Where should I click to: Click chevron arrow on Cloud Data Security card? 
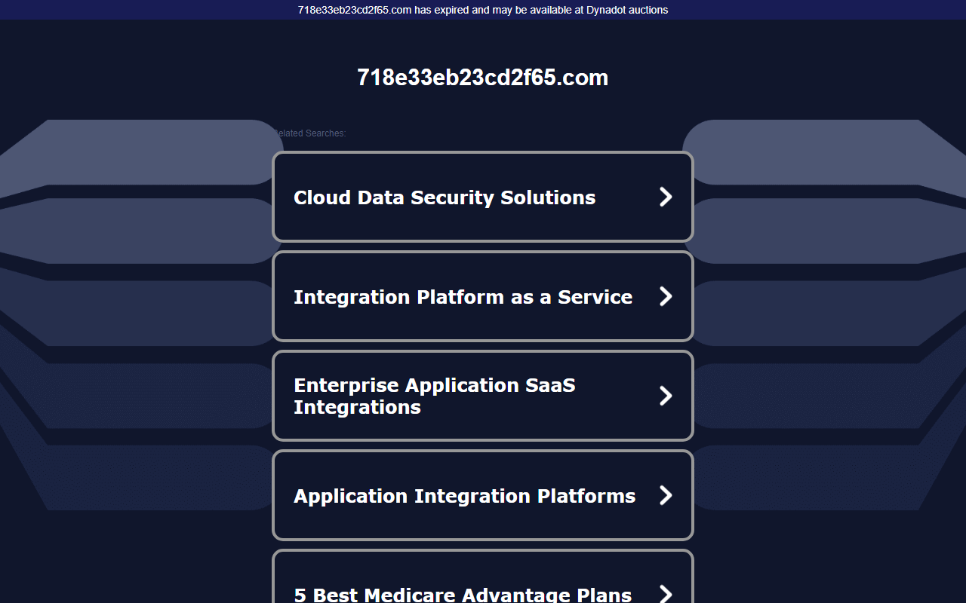coord(666,197)
